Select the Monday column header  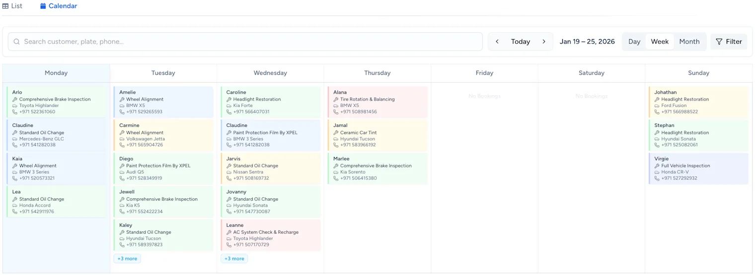click(x=56, y=73)
